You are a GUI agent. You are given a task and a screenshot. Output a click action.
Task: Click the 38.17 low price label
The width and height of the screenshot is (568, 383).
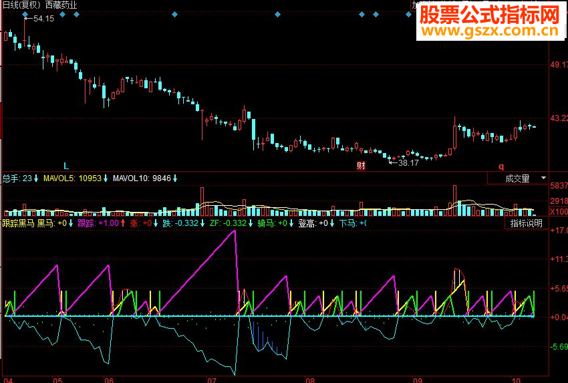click(407, 162)
